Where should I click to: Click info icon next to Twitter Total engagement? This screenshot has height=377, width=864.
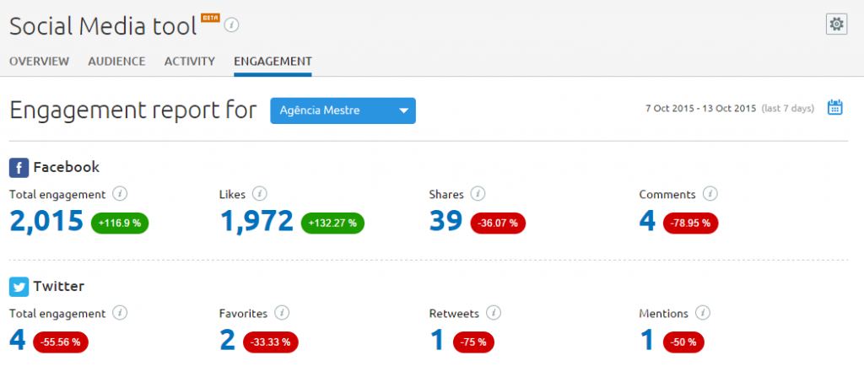pyautogui.click(x=120, y=313)
